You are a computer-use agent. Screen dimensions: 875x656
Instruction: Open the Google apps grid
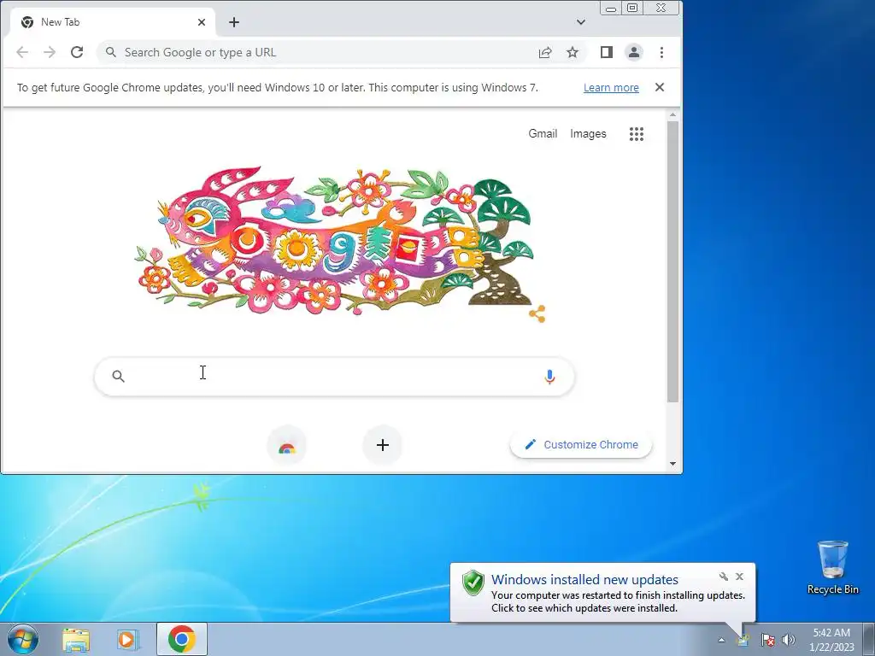pos(637,134)
